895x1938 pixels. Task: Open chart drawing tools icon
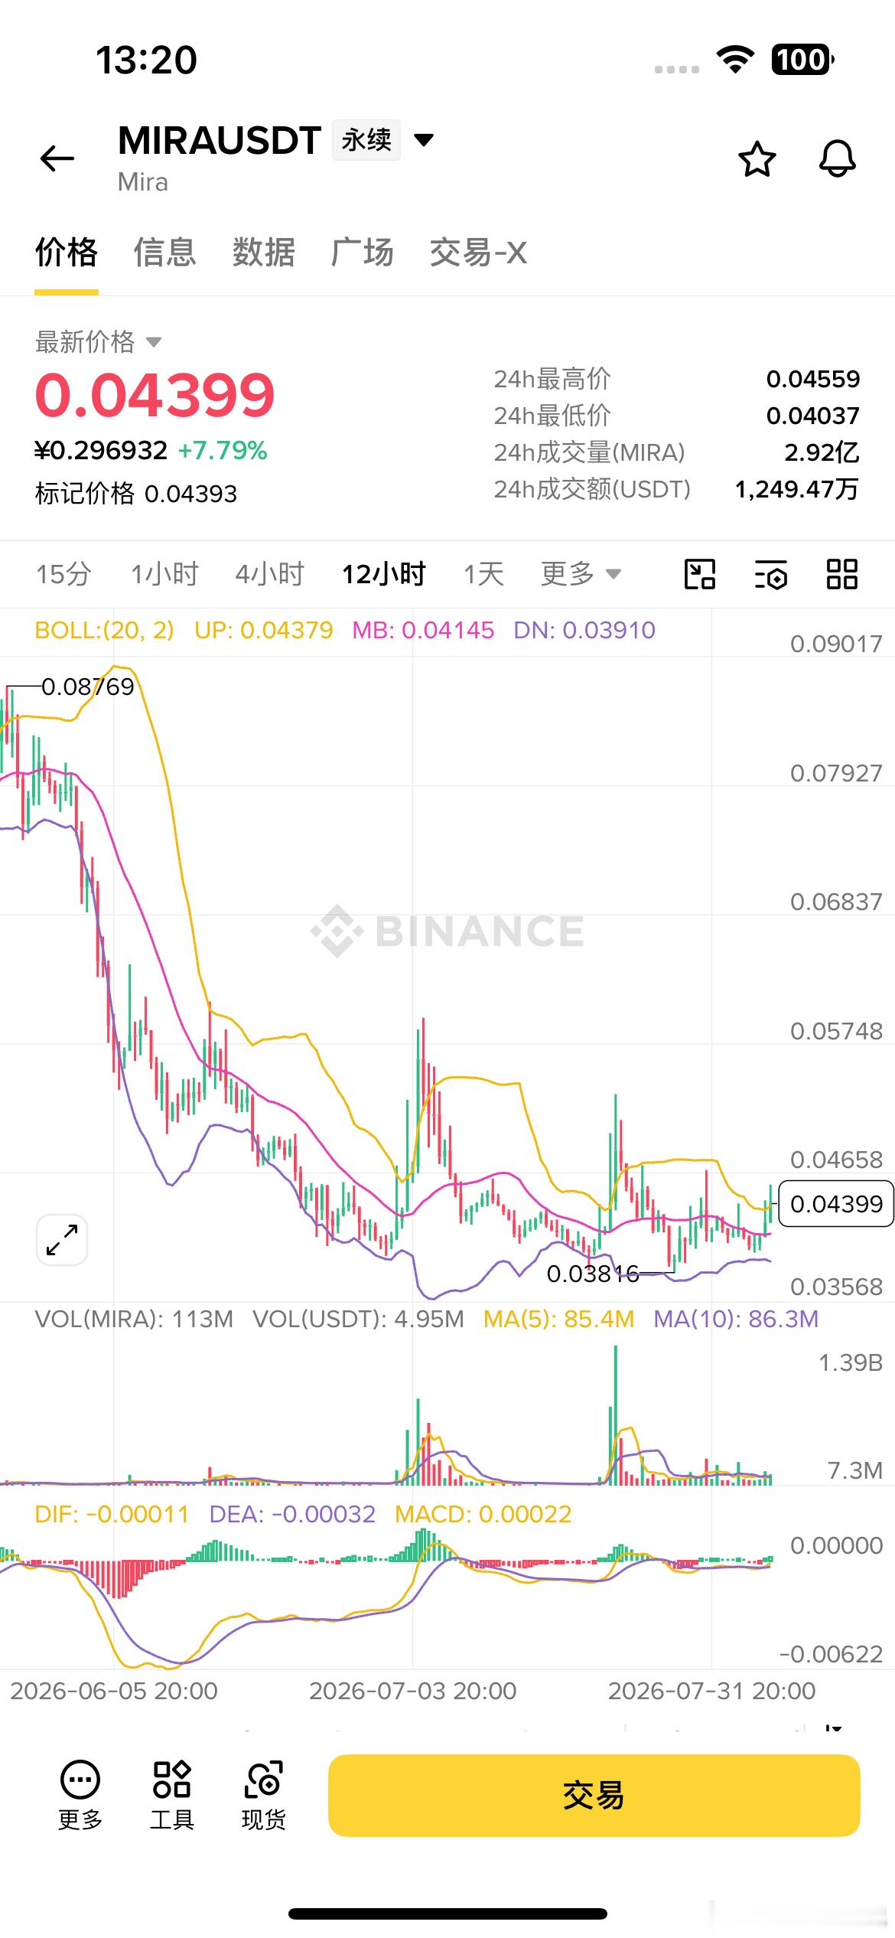[699, 574]
